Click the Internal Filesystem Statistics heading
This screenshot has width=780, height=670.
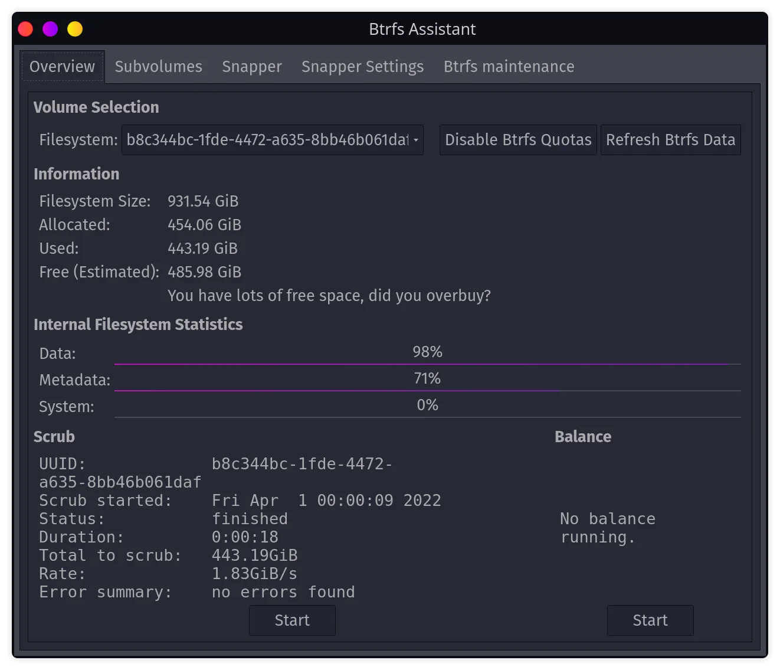pyautogui.click(x=138, y=325)
